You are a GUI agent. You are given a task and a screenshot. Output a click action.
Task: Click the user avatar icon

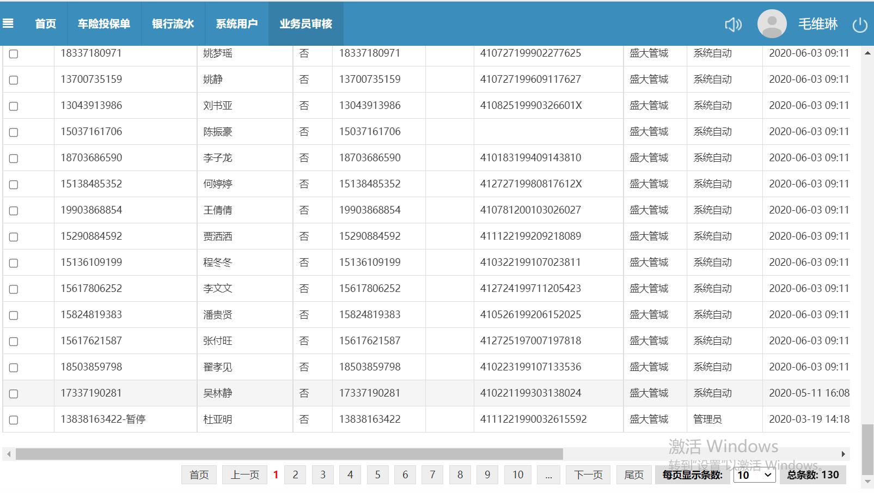[772, 24]
